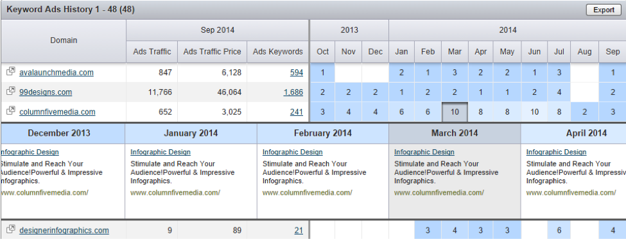Select 99designs July cell showing 4

[x=559, y=92]
